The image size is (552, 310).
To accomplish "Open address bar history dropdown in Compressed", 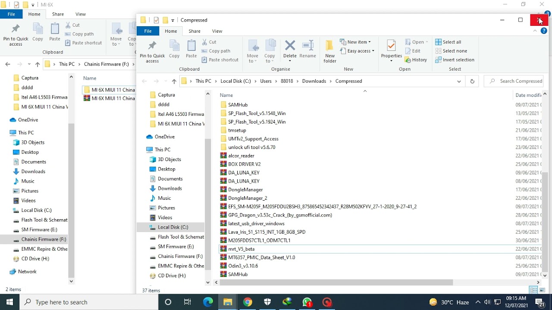I will [x=459, y=81].
